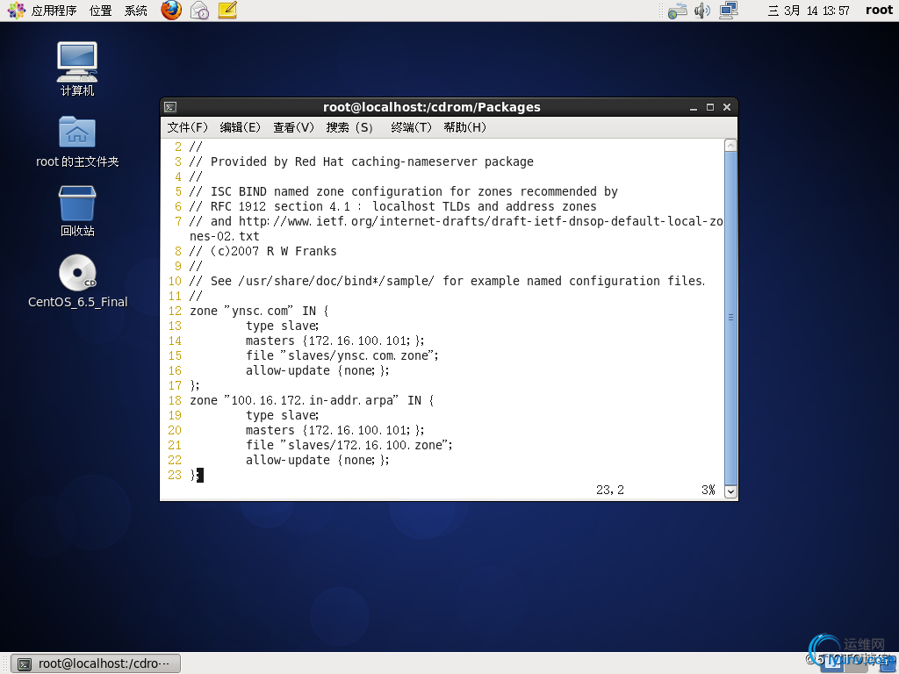Click 'Provided by Red Hat' comment line
This screenshot has height=674, width=899.
coord(361,161)
